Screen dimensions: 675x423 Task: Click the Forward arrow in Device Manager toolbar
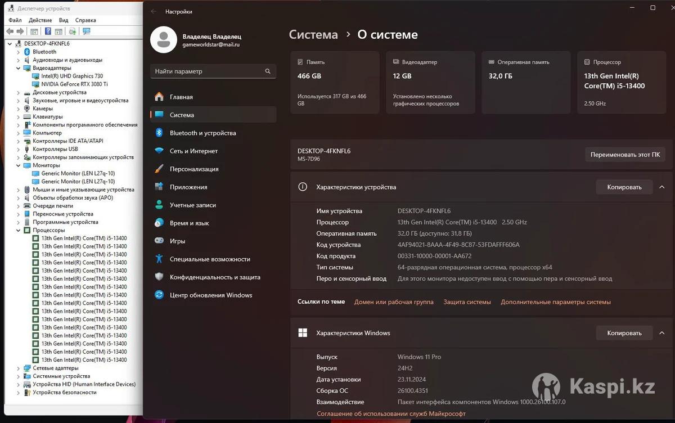tap(20, 31)
